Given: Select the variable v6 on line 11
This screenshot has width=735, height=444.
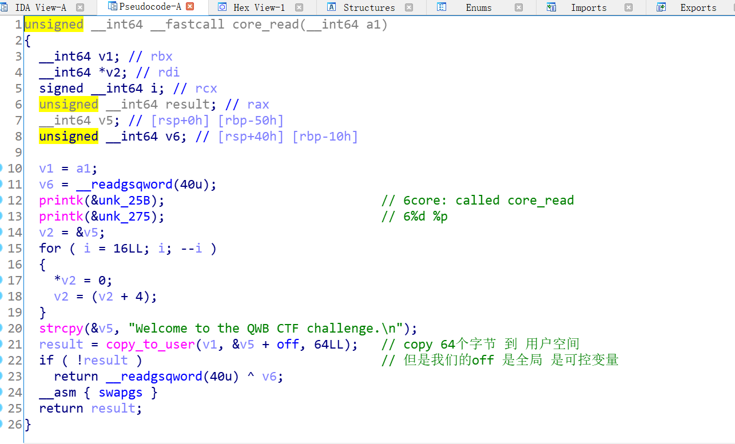Looking at the screenshot, I should point(46,184).
